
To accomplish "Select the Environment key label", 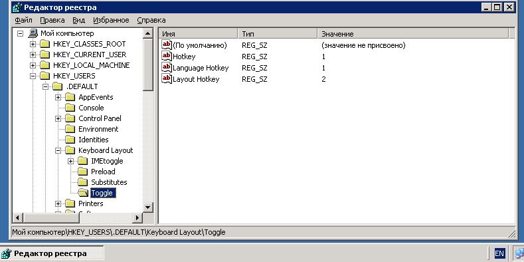I will pos(98,129).
